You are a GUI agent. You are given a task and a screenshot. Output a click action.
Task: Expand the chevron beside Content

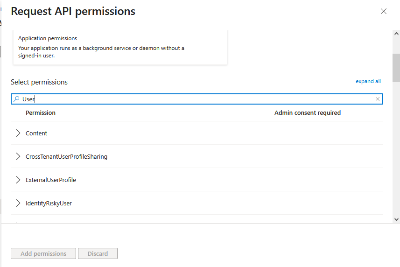pos(18,133)
